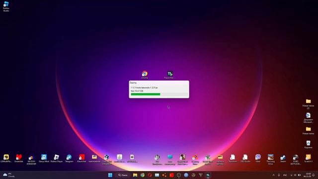Open File Explorer from the taskbar
The width and height of the screenshot is (318, 179).
pyautogui.click(x=135, y=175)
